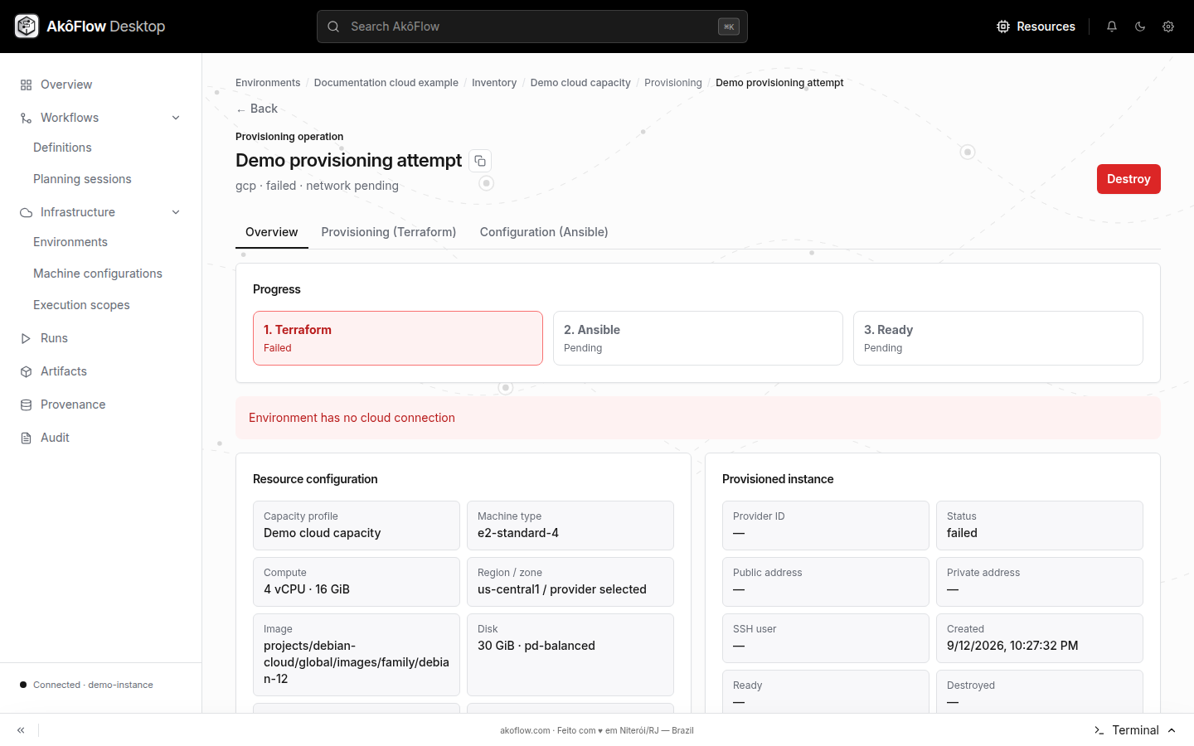Collapse the Infrastructure section chevron
The image size is (1194, 746).
coord(176,212)
